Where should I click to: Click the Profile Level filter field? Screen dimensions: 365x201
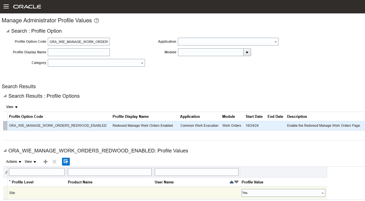pyautogui.click(x=37, y=172)
